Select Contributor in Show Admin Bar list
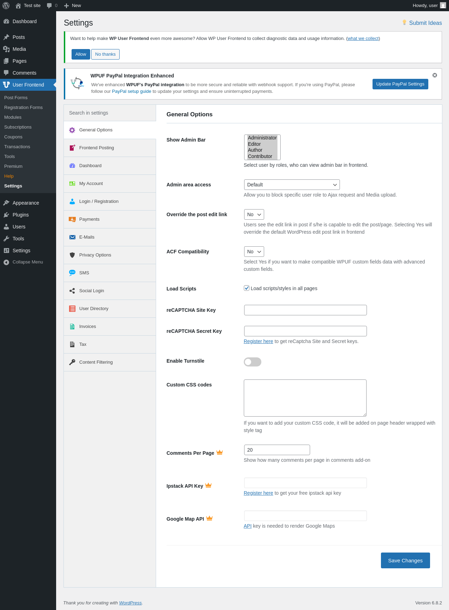Screen dimensions: 449x610 [262, 156]
